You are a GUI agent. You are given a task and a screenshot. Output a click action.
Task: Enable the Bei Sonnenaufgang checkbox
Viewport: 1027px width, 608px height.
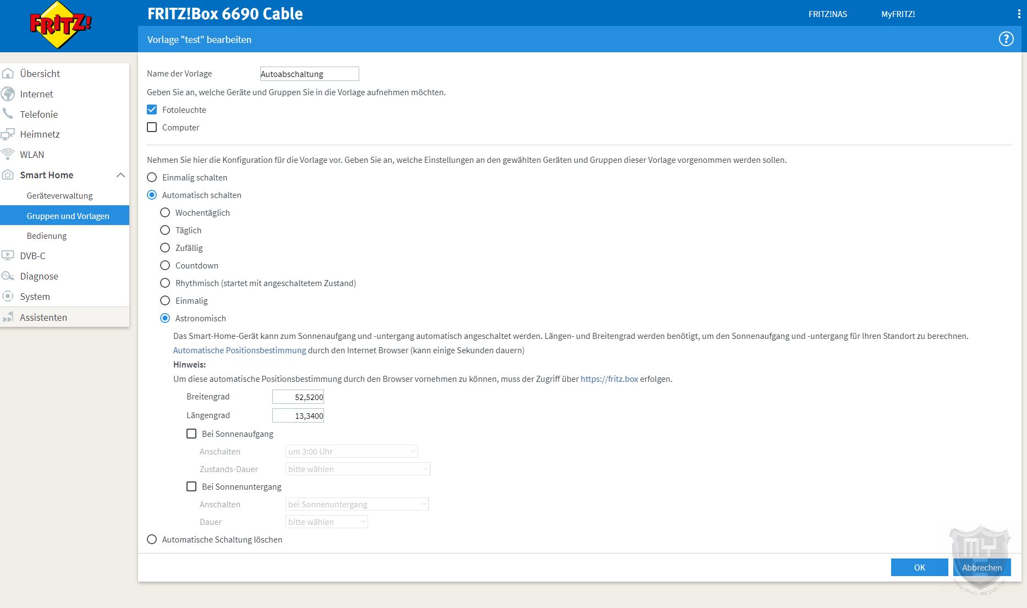tap(191, 434)
